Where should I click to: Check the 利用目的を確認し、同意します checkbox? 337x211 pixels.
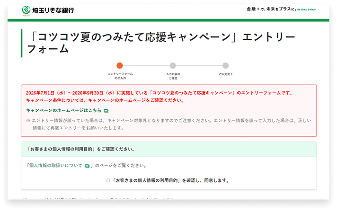[x=108, y=181]
